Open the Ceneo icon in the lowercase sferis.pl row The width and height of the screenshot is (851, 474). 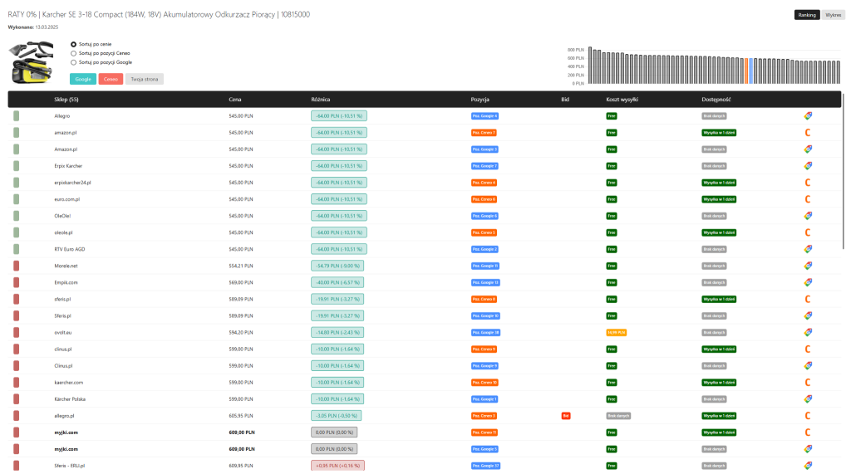tap(808, 300)
